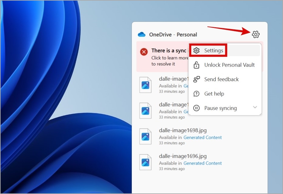This screenshot has width=283, height=194.
Task: Click image file icon for dalle-image1698.jpg
Action: [145, 136]
